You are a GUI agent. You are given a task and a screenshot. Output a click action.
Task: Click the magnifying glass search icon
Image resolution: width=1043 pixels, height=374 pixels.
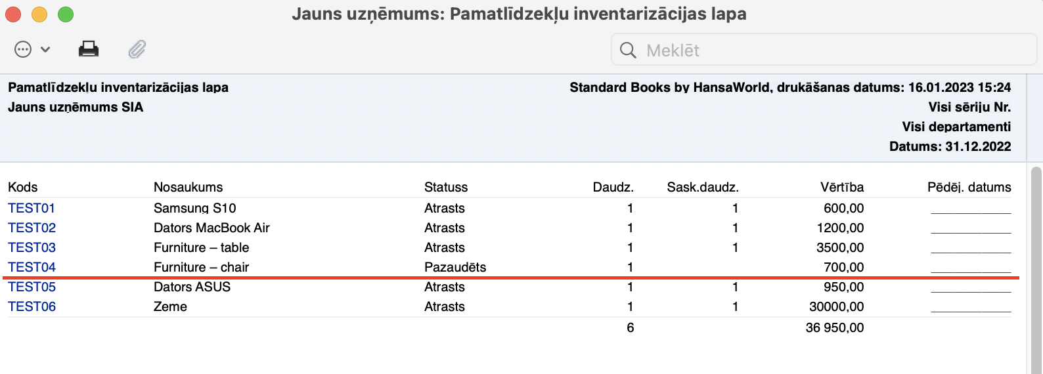pyautogui.click(x=628, y=51)
